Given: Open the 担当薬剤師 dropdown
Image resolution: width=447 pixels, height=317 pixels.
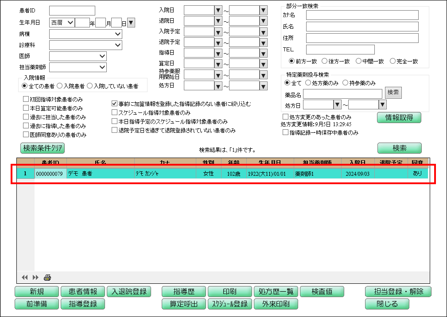Looking at the screenshot, I should pos(103,67).
